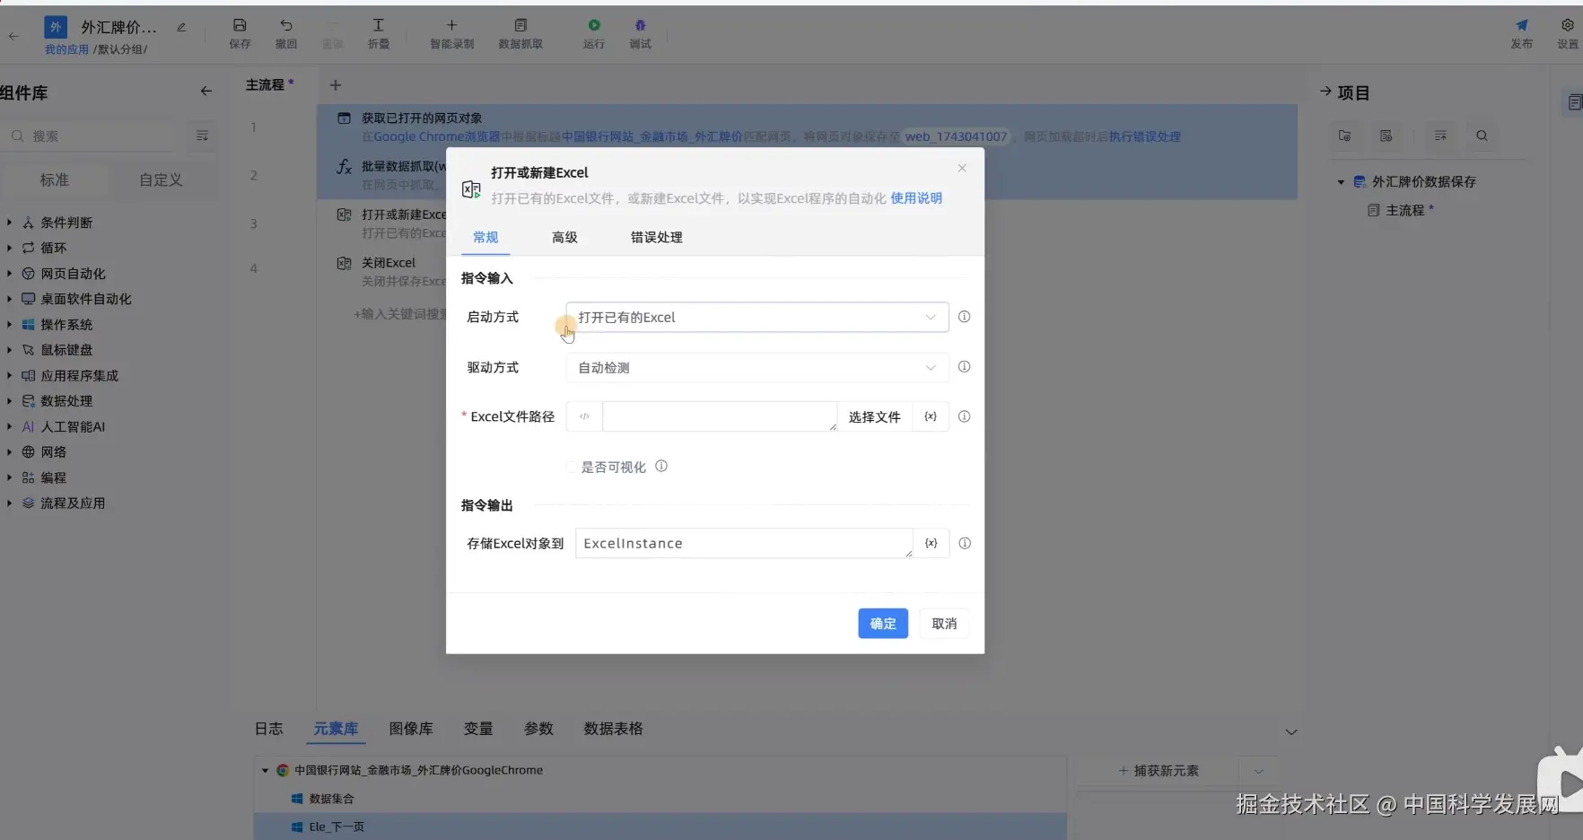
Task: Open the 图像库 bottom tab
Action: 411,729
